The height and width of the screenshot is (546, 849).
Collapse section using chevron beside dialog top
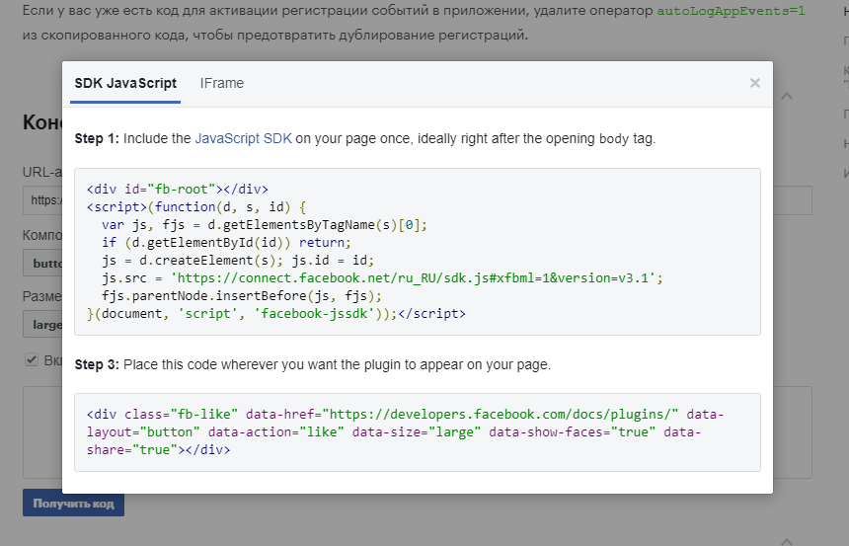click(787, 96)
